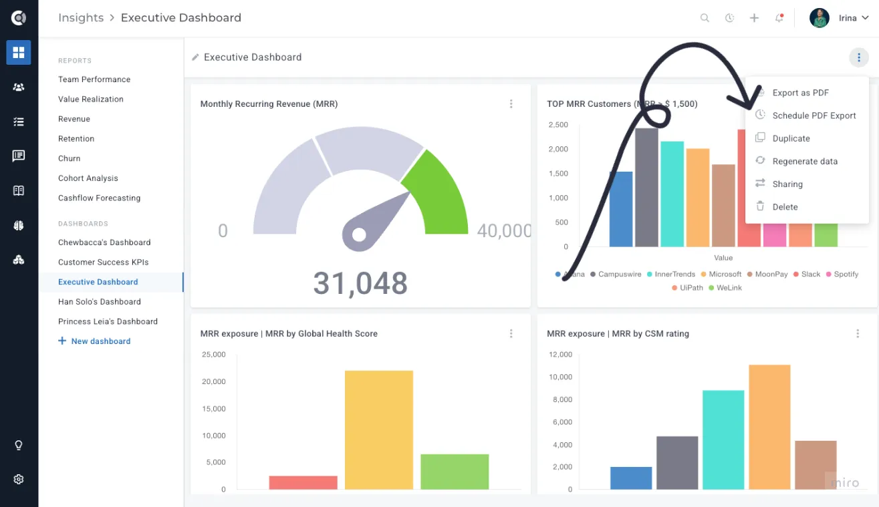The image size is (879, 507).
Task: Click the yellow bar in Global Health Score chart
Action: [379, 430]
